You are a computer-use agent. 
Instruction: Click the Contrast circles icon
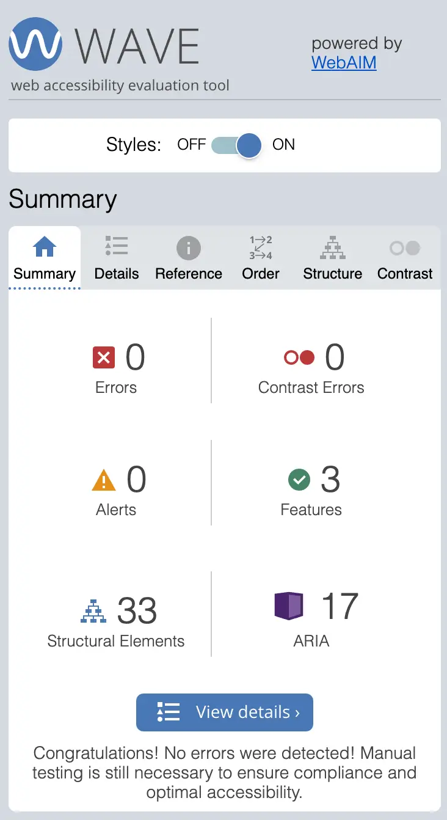coord(404,247)
